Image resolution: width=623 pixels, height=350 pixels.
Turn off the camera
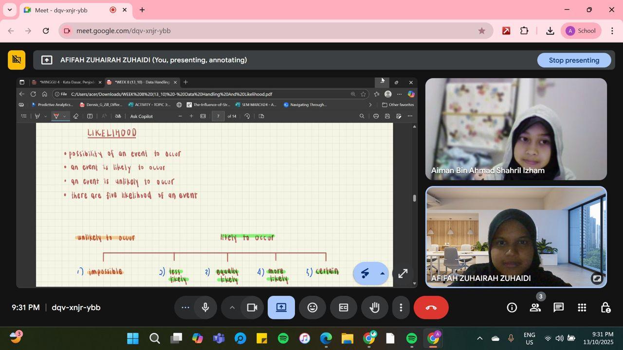(x=252, y=308)
